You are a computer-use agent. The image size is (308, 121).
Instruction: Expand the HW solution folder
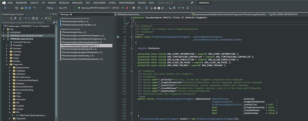click(4, 29)
